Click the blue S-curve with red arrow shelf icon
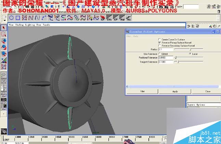Viewport: 221px width, 144px height. point(70,18)
